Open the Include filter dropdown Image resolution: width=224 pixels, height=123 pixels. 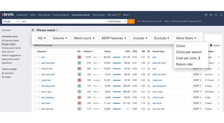140,38
